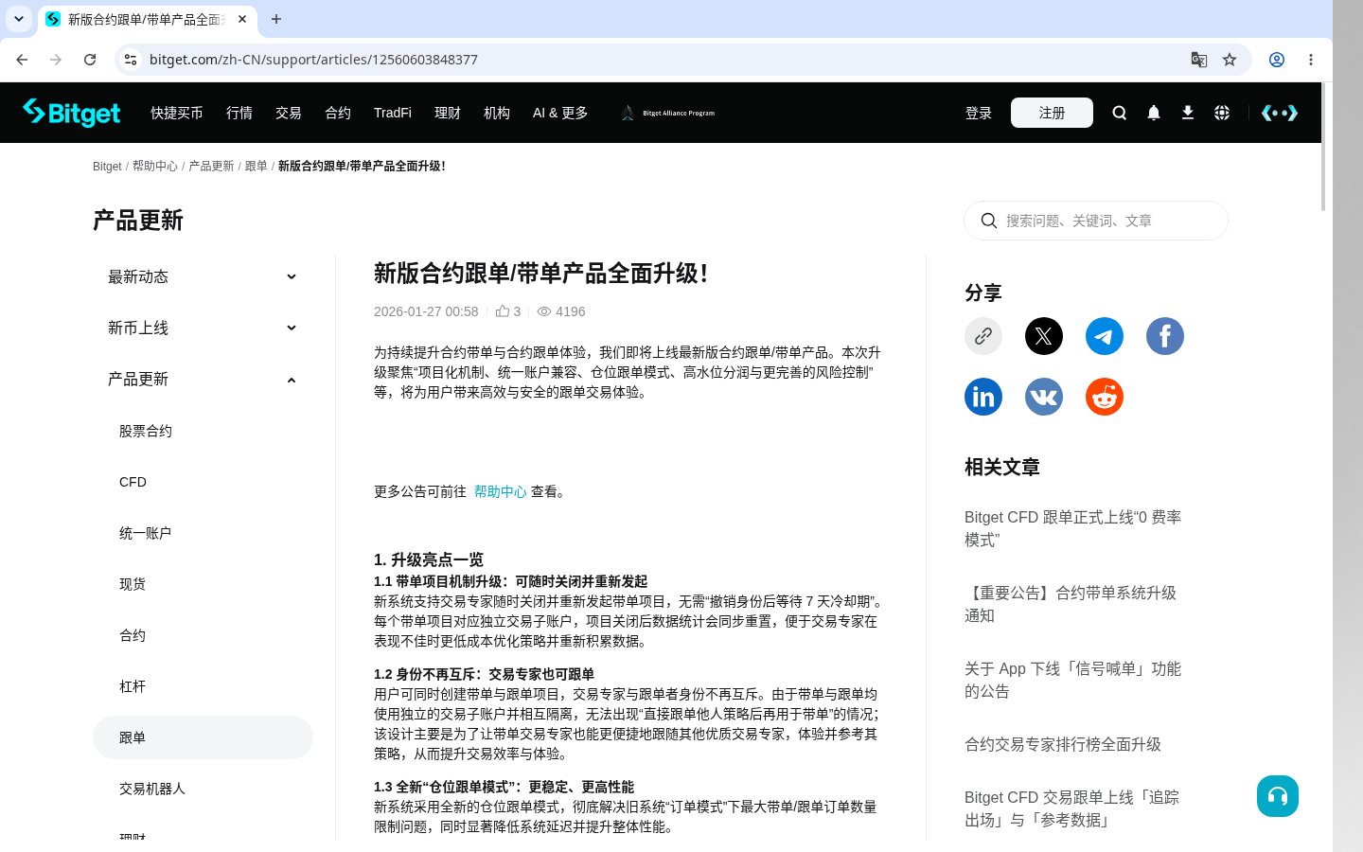Copy article link via chain icon
Screen dimensions: 1363x852
[x=983, y=336]
